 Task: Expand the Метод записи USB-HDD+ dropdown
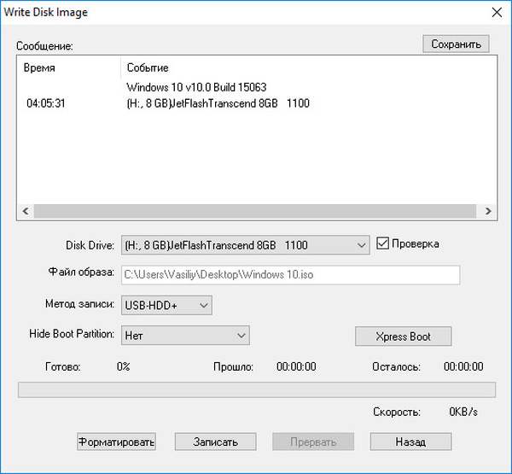[x=166, y=304]
